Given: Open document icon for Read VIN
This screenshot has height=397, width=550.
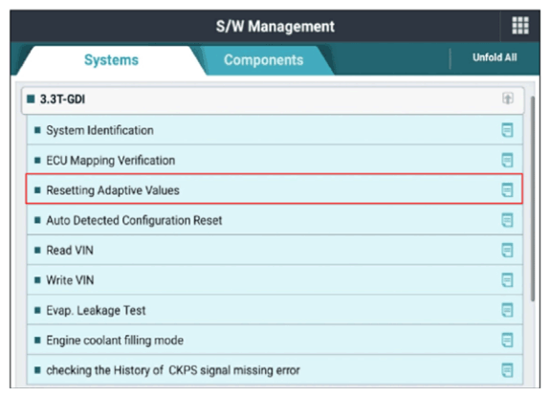Looking at the screenshot, I should click(507, 250).
